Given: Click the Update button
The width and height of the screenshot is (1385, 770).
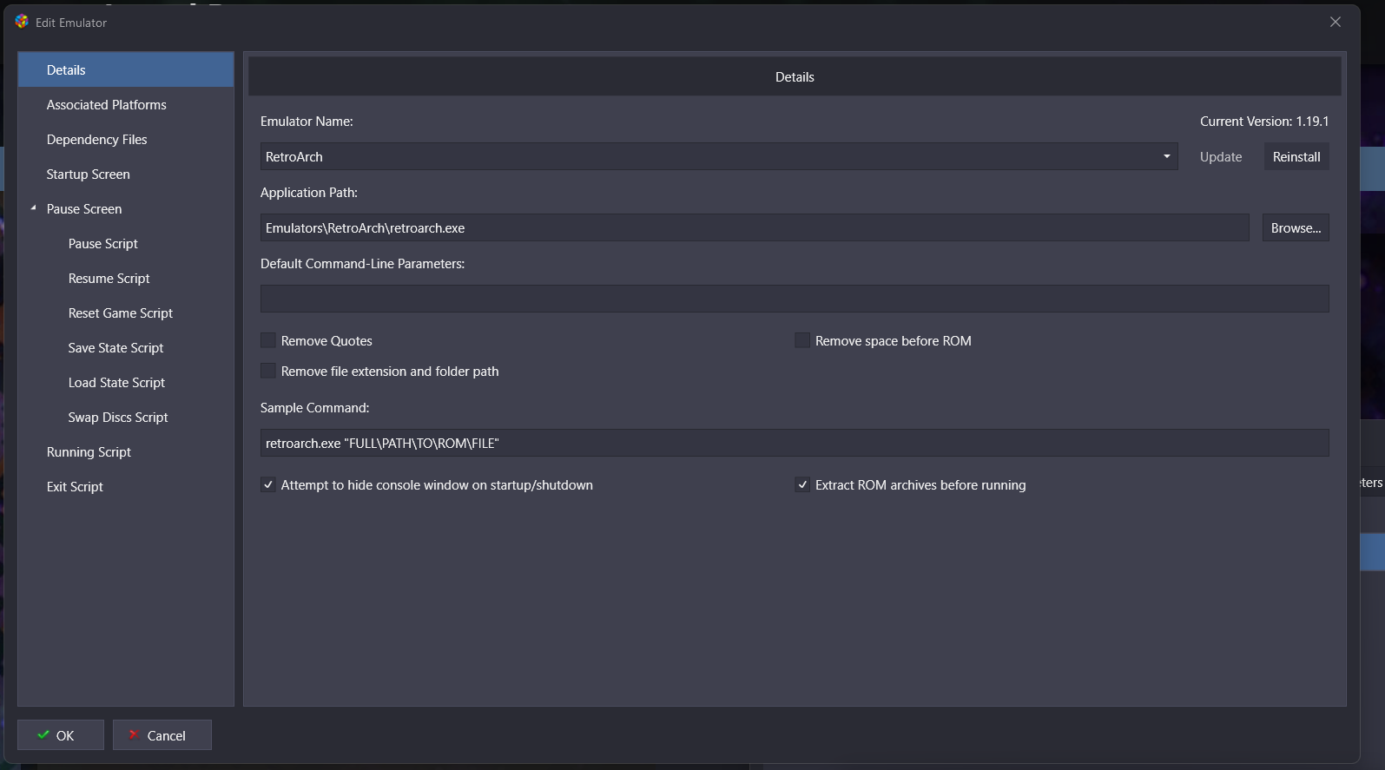Looking at the screenshot, I should click(1221, 156).
